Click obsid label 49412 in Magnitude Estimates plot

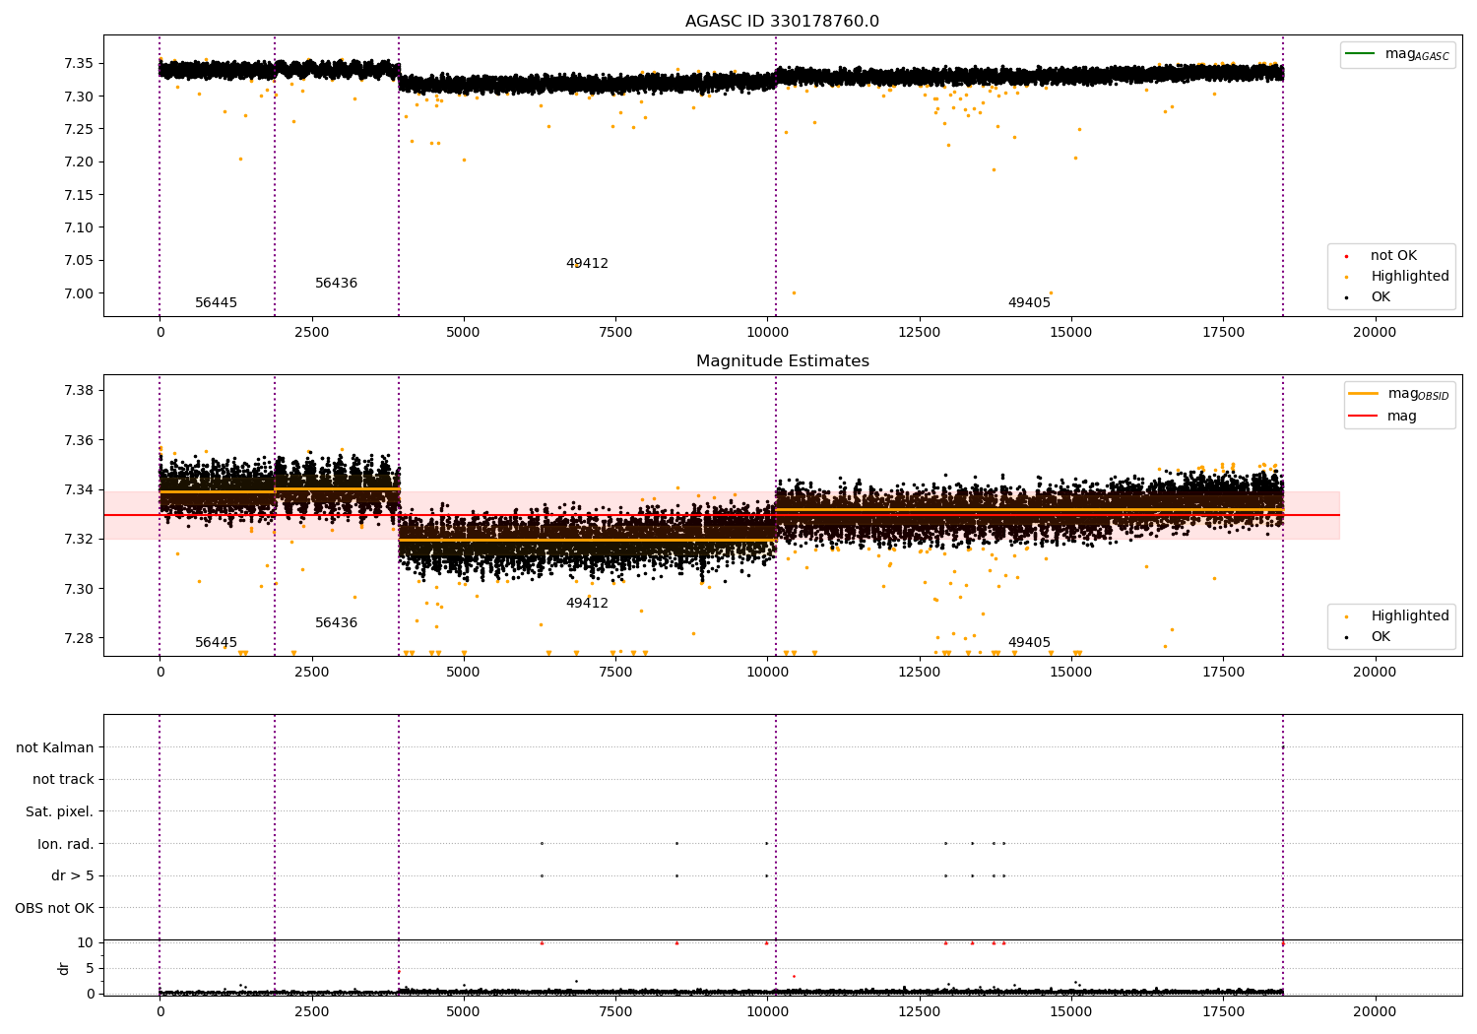click(587, 604)
